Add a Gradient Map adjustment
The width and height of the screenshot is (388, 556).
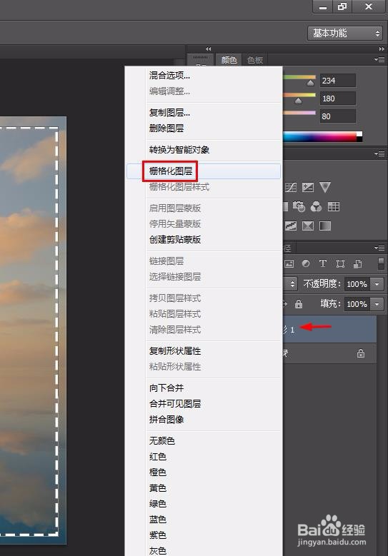[325, 226]
